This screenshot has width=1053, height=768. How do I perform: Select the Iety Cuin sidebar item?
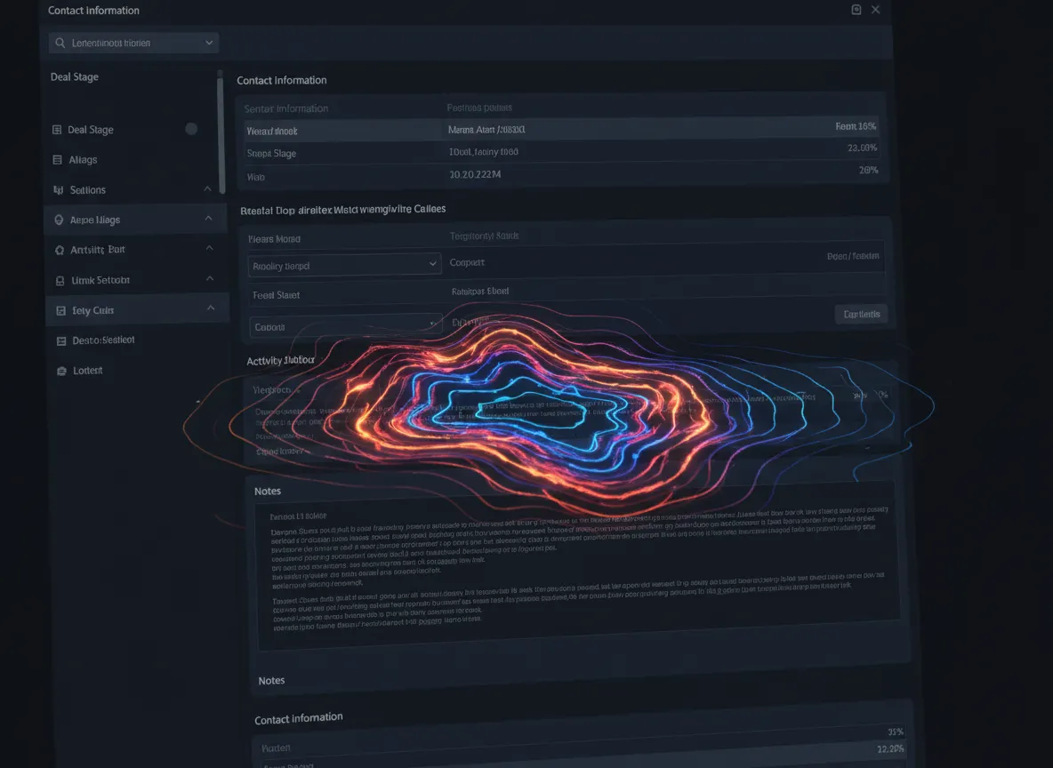click(137, 309)
